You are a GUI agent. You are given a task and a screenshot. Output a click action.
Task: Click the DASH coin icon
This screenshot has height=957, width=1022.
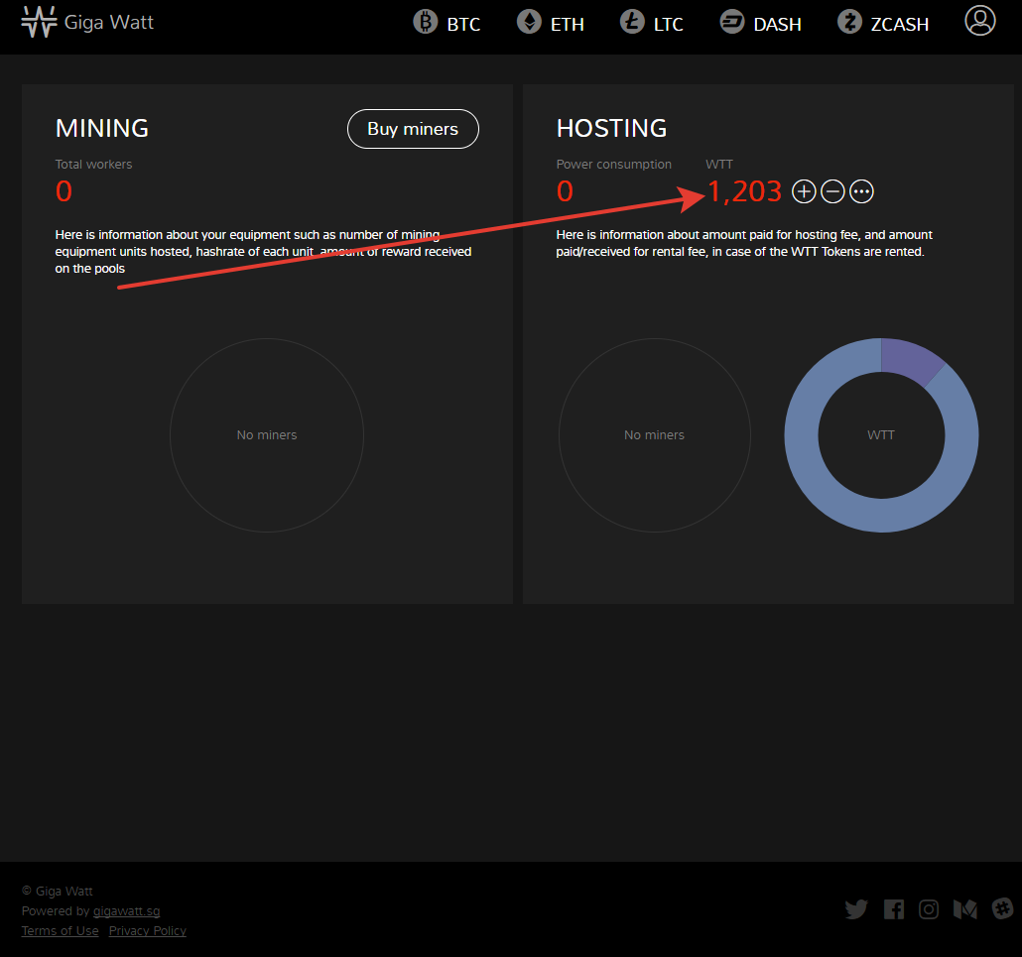[732, 22]
